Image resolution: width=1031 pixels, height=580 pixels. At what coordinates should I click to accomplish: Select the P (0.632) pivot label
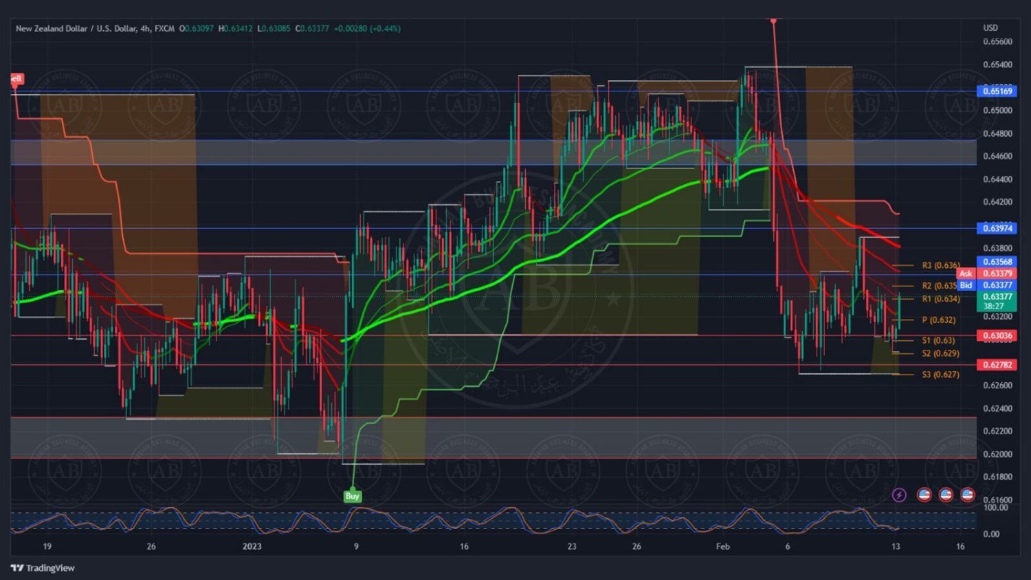point(939,320)
